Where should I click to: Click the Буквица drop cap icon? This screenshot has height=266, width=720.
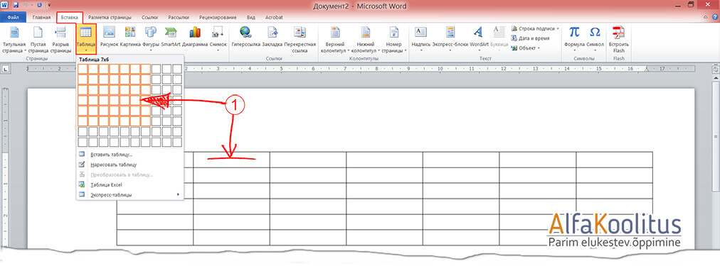[x=499, y=32]
